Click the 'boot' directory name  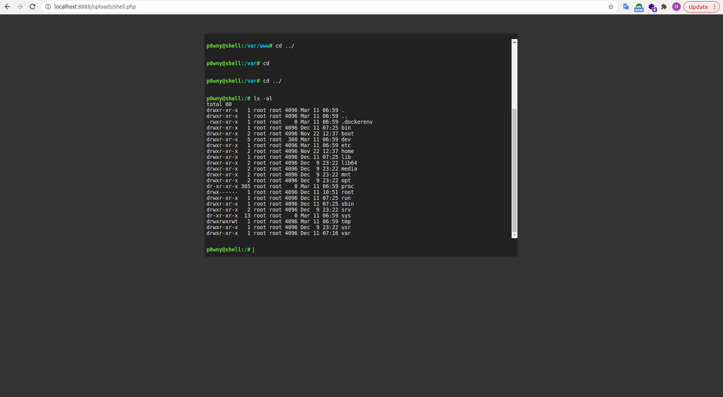[347, 134]
